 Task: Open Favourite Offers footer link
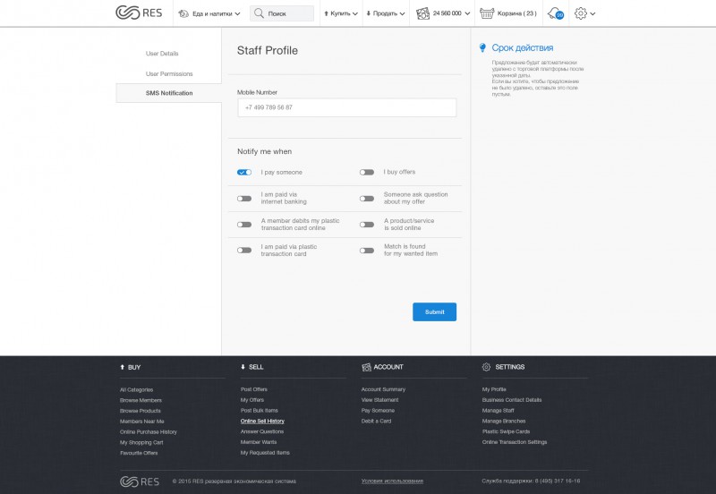pos(139,453)
